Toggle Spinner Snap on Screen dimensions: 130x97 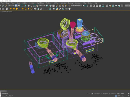point(66,6)
